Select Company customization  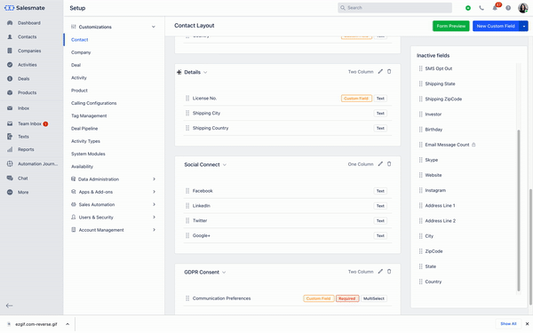coord(81,52)
